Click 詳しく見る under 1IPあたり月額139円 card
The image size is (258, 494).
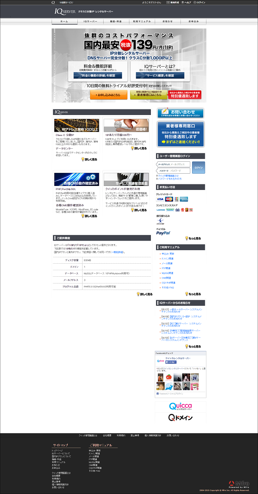click(x=139, y=148)
